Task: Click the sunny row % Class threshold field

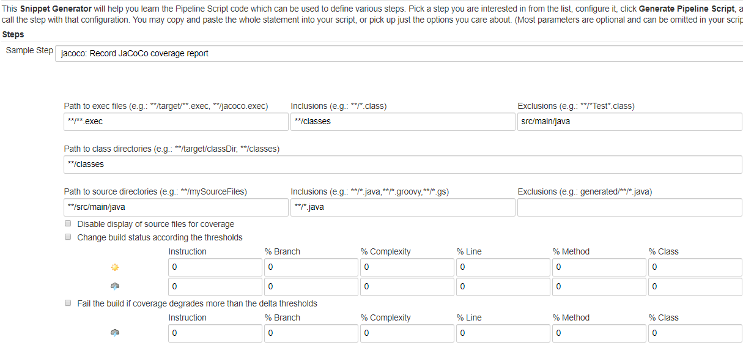Action: (x=695, y=267)
